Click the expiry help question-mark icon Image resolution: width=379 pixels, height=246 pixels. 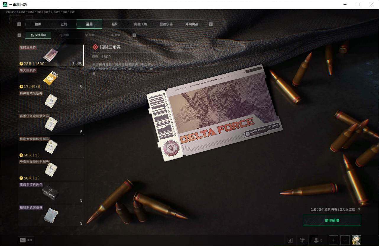359,210
